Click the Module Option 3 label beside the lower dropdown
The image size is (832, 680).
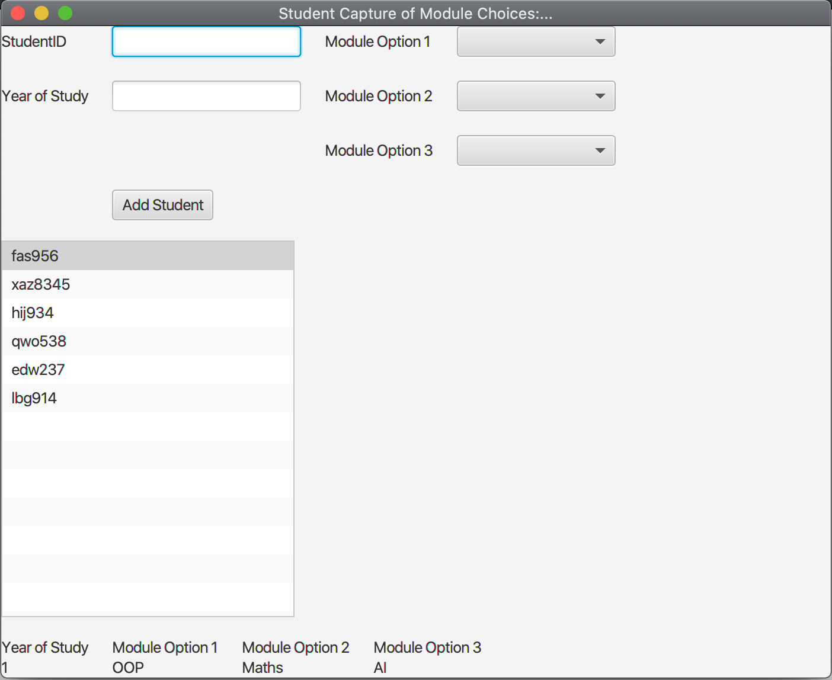(379, 150)
